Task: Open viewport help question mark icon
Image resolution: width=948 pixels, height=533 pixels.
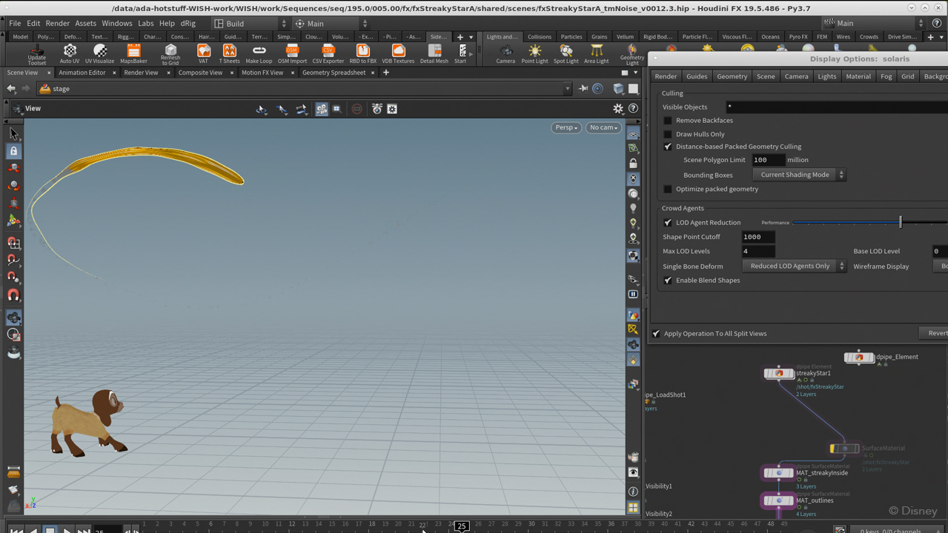Action: [633, 109]
